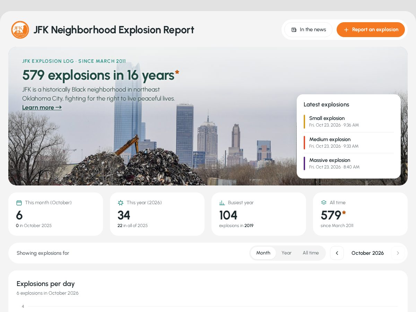This screenshot has width=416, height=312.
Task: Click the Busiest year count of 104
Action: [228, 215]
